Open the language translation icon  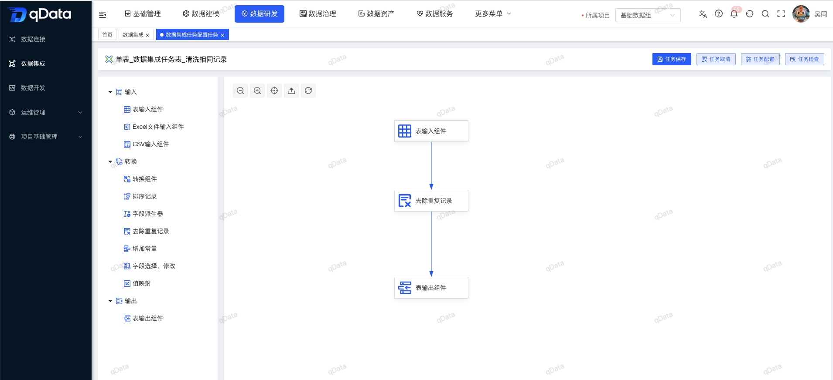[x=703, y=14]
